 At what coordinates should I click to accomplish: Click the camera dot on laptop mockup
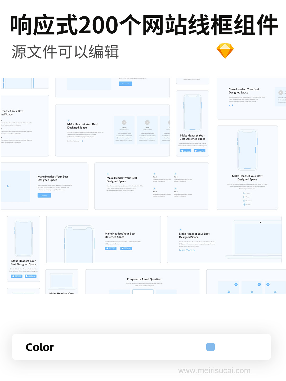point(260,222)
